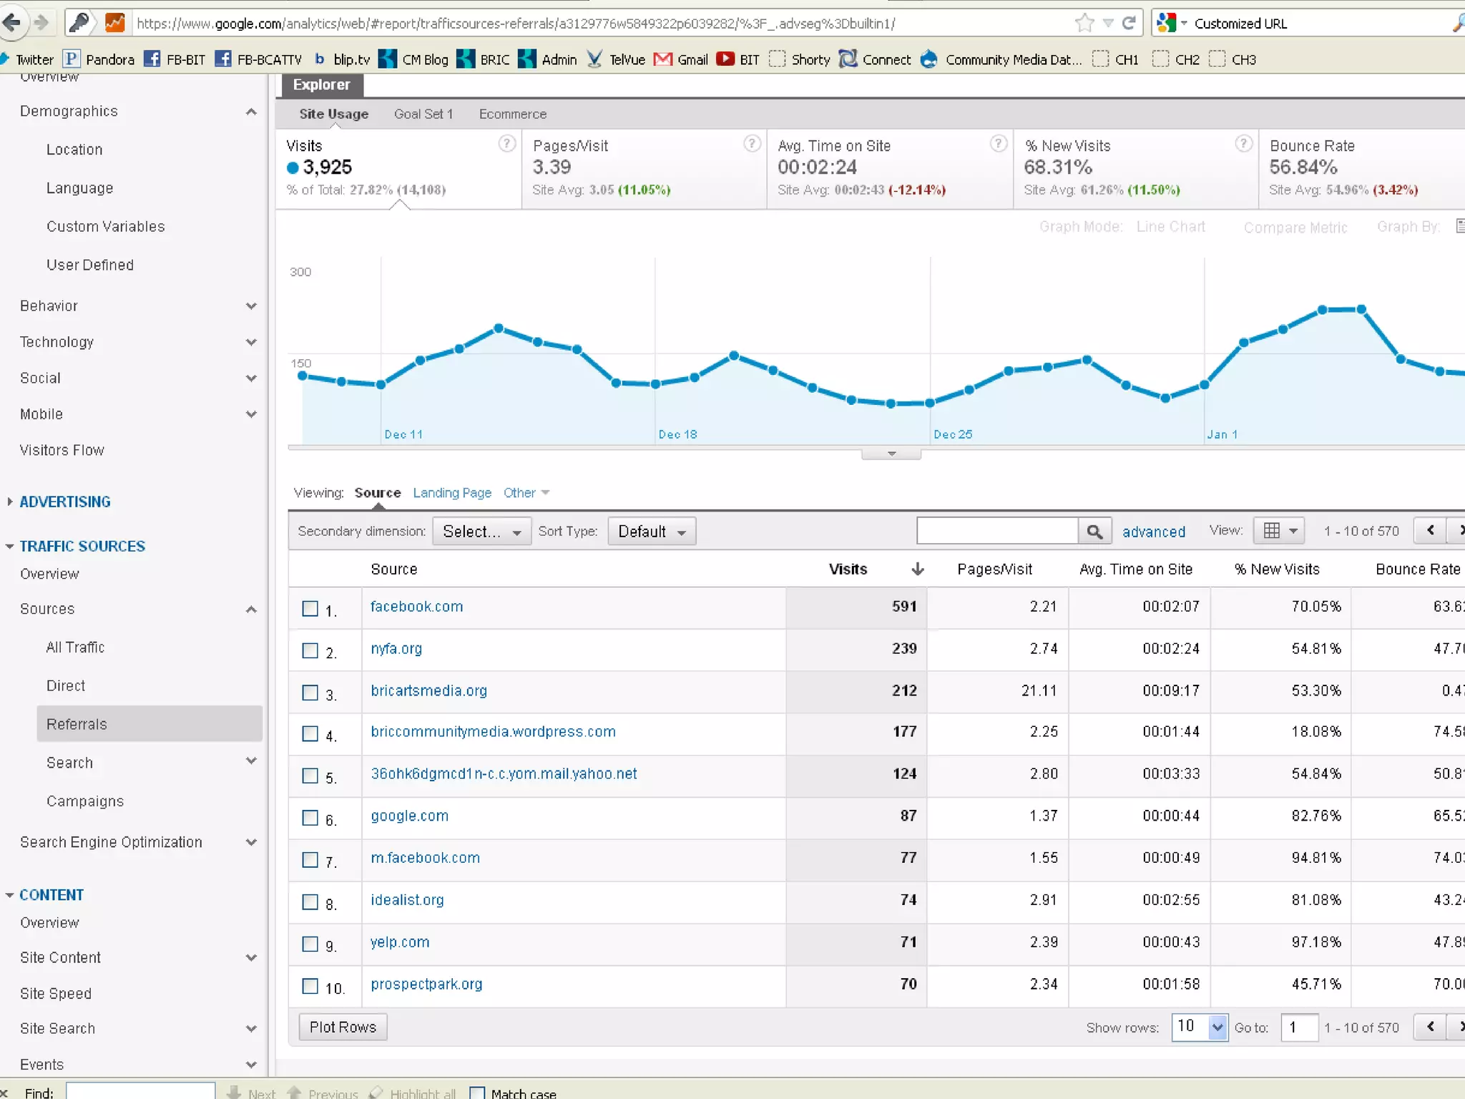Click the Go to page number field
The image size is (1465, 1099).
click(x=1299, y=1027)
